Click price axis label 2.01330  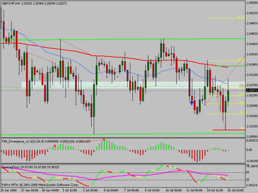[252, 126]
